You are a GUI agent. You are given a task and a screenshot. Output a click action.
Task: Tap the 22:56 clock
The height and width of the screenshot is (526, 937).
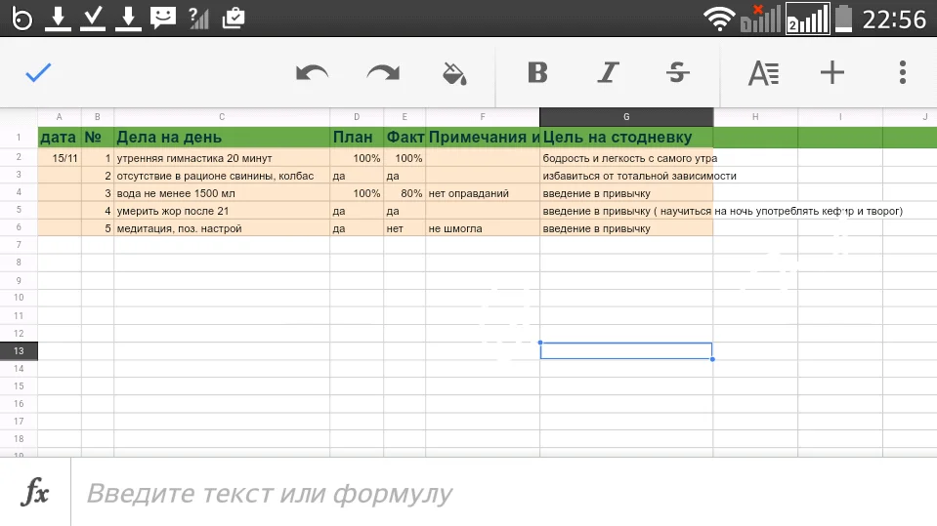tap(894, 20)
